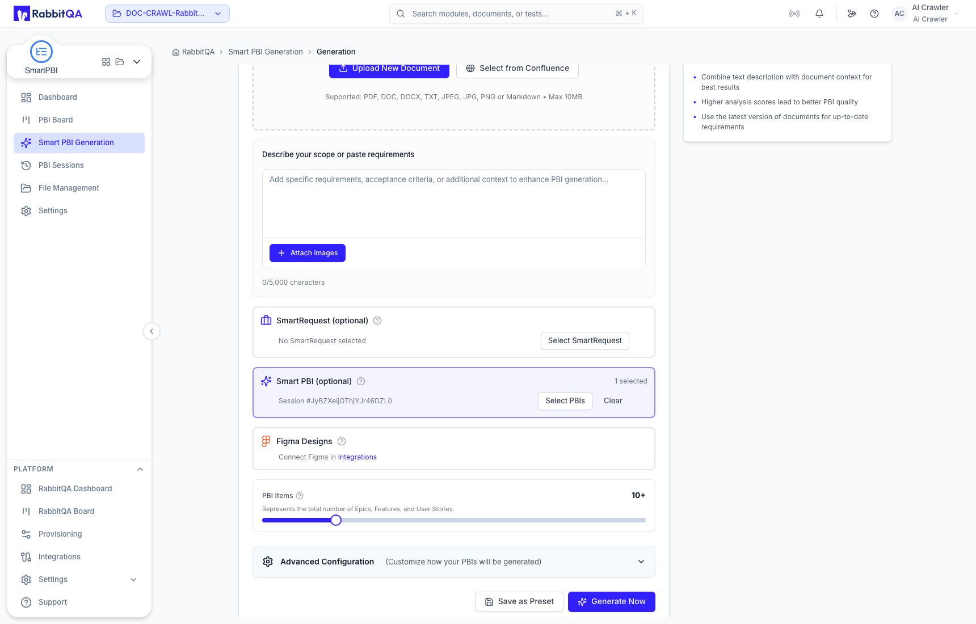The height and width of the screenshot is (624, 976).
Task: Open SmartPBI Settings in sidebar
Action: click(79, 210)
